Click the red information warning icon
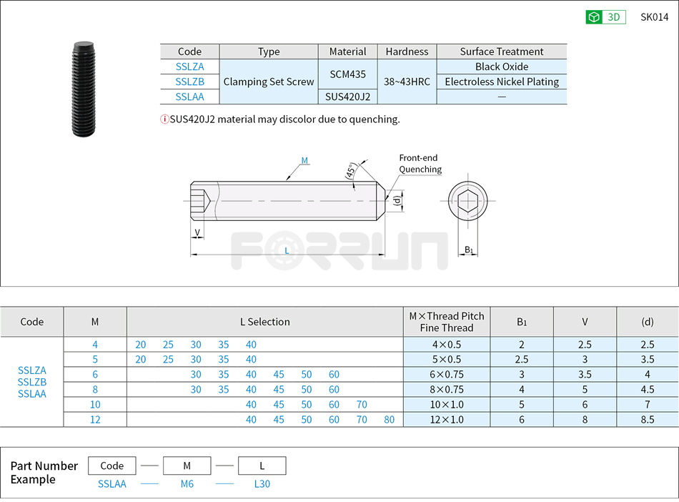The width and height of the screenshot is (679, 502). click(164, 119)
